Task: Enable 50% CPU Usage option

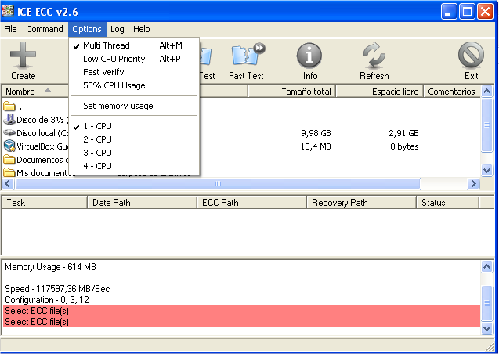Action: [134, 85]
